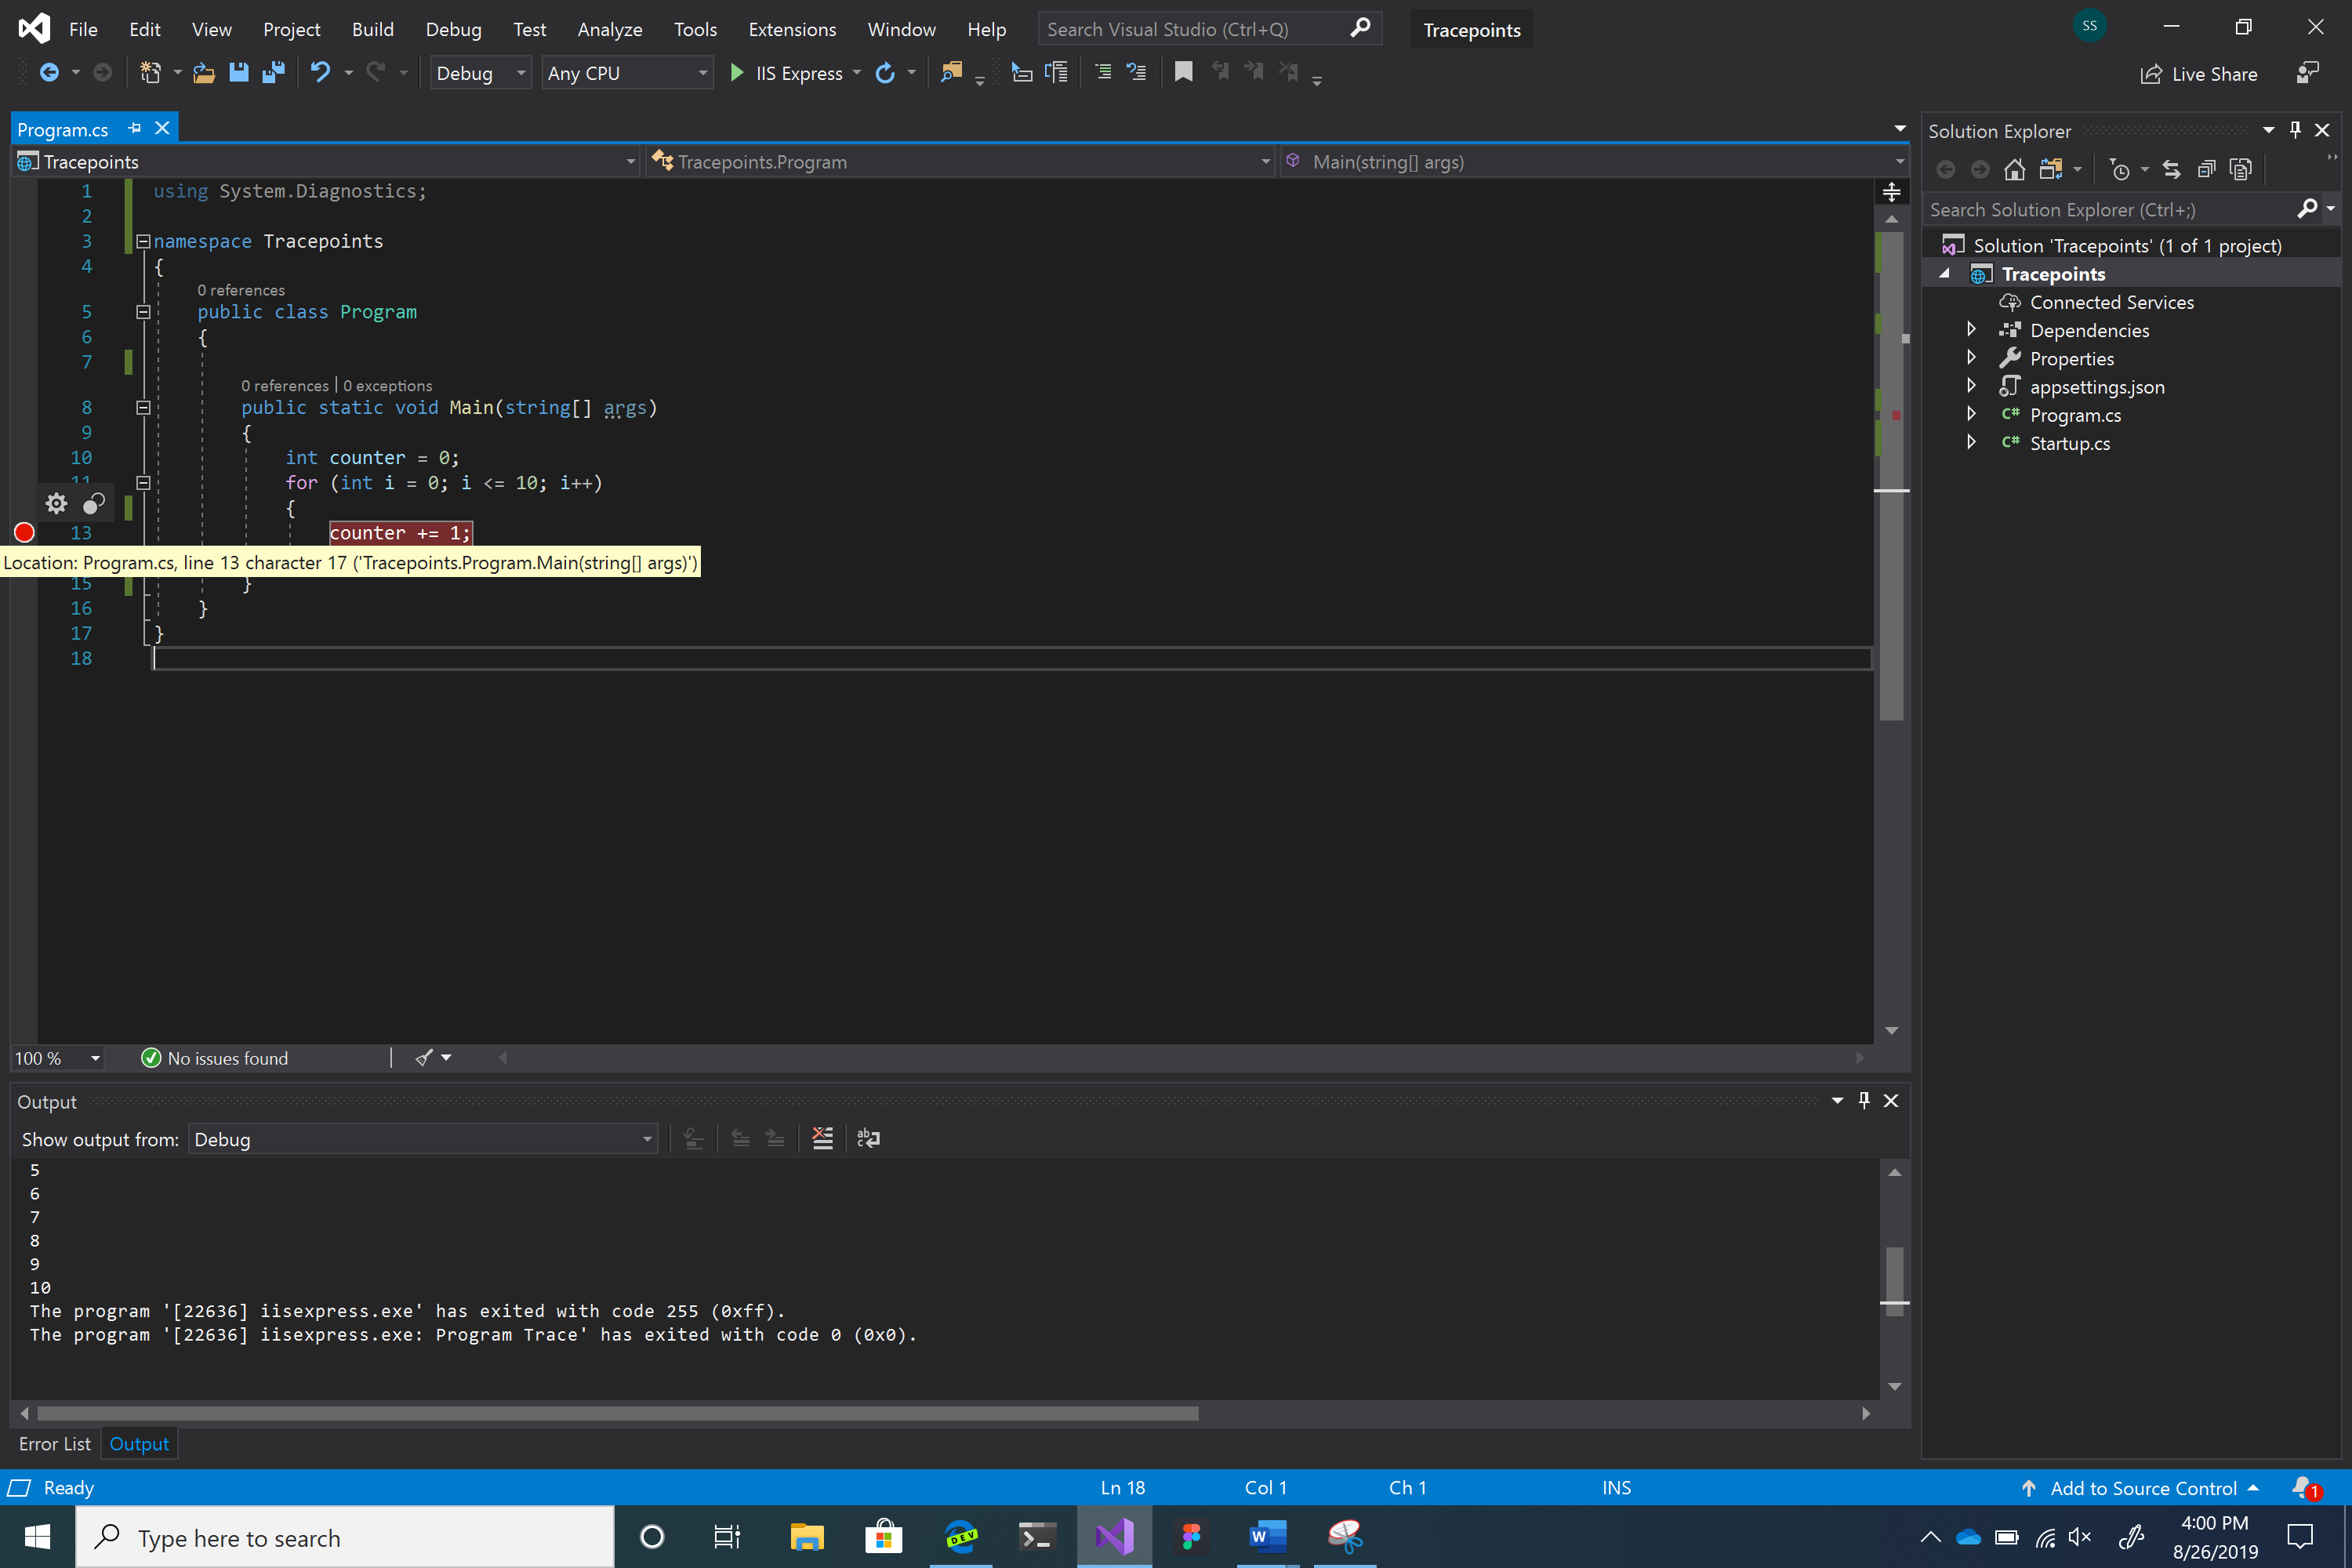The height and width of the screenshot is (1568, 2352).
Task: Click the Program.cs tab in editor
Action: click(x=63, y=128)
